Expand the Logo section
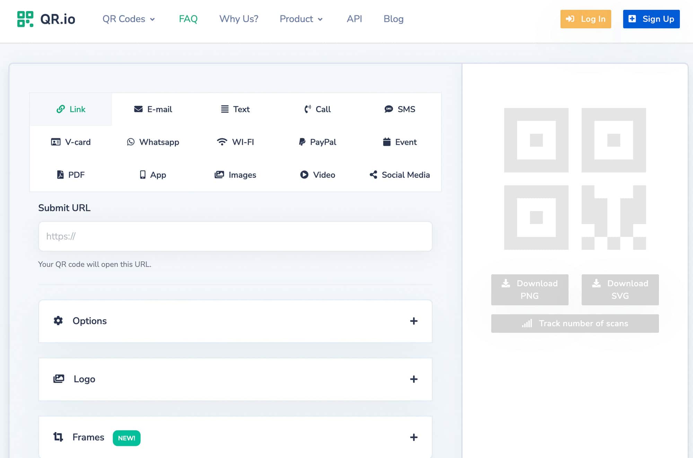Image resolution: width=693 pixels, height=458 pixels. click(x=235, y=379)
